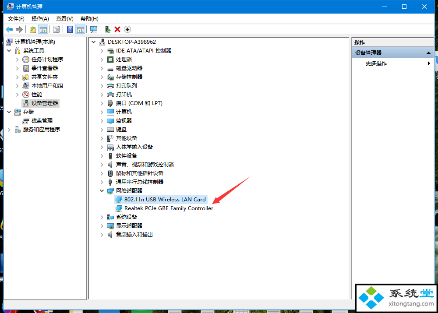438x313 pixels.
Task: Open the 帮助(H) menu
Action: [89, 19]
